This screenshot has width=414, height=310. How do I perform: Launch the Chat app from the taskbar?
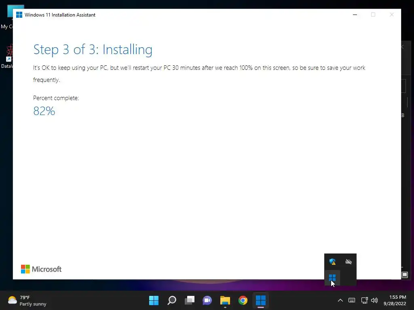point(207,300)
